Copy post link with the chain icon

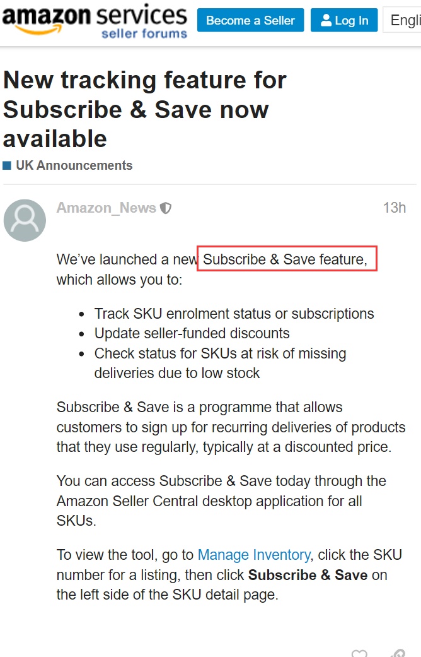pyautogui.click(x=398, y=653)
